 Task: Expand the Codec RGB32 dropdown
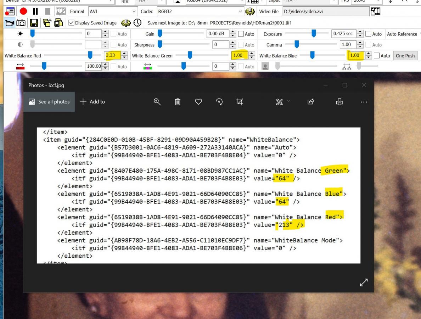200,12
